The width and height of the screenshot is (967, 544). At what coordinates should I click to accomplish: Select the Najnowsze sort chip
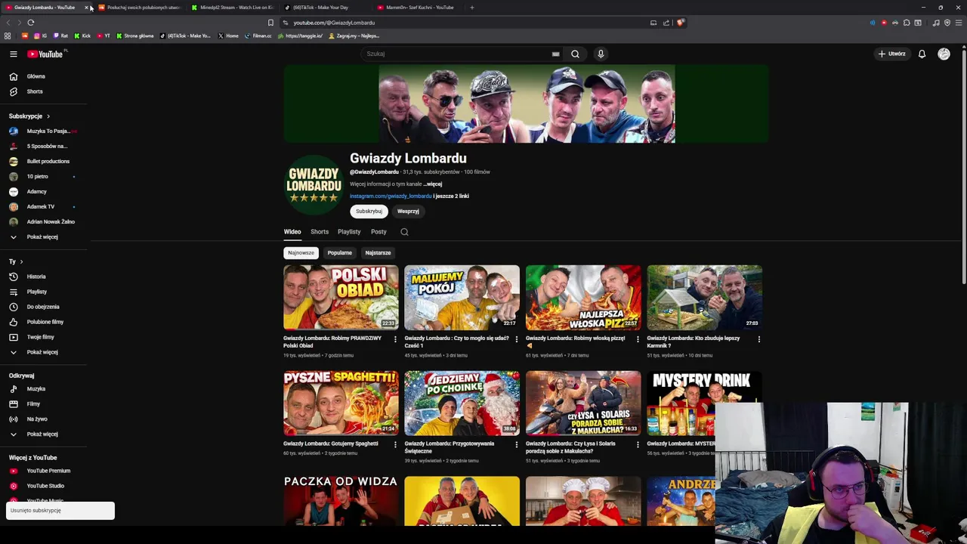(x=301, y=252)
